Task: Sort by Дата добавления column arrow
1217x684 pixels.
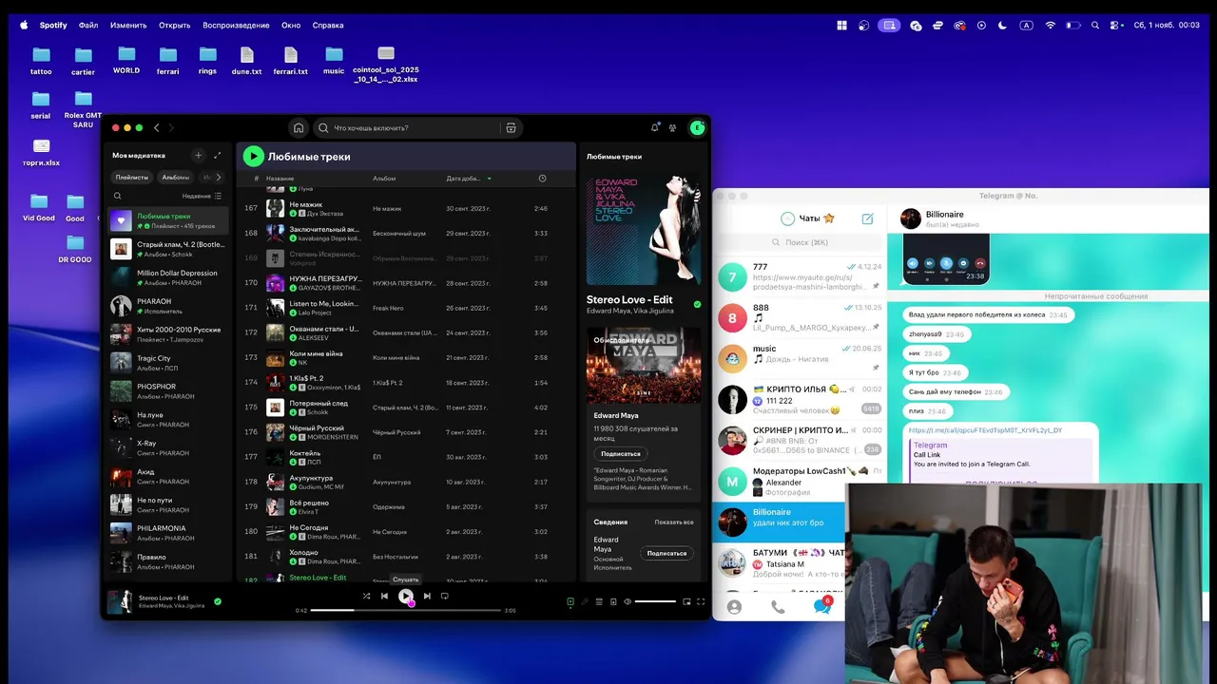Action: point(490,179)
